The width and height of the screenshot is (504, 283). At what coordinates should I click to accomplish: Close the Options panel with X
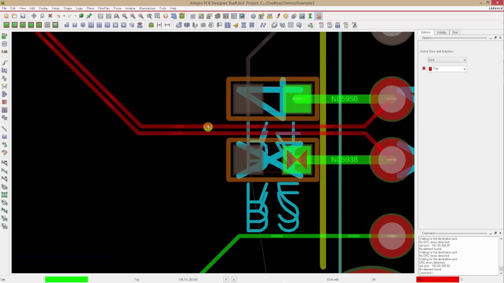coord(500,38)
